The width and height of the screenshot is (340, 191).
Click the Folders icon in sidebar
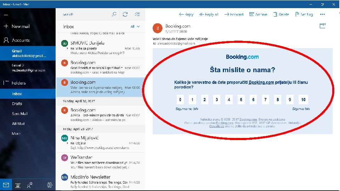6,83
